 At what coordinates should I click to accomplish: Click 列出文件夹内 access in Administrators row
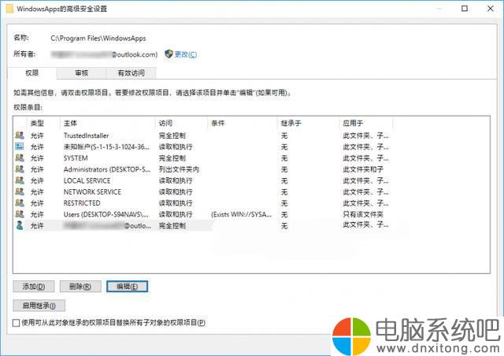coord(179,169)
